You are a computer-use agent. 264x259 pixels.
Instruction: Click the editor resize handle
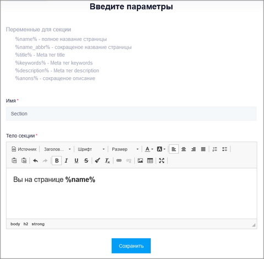click(x=254, y=225)
